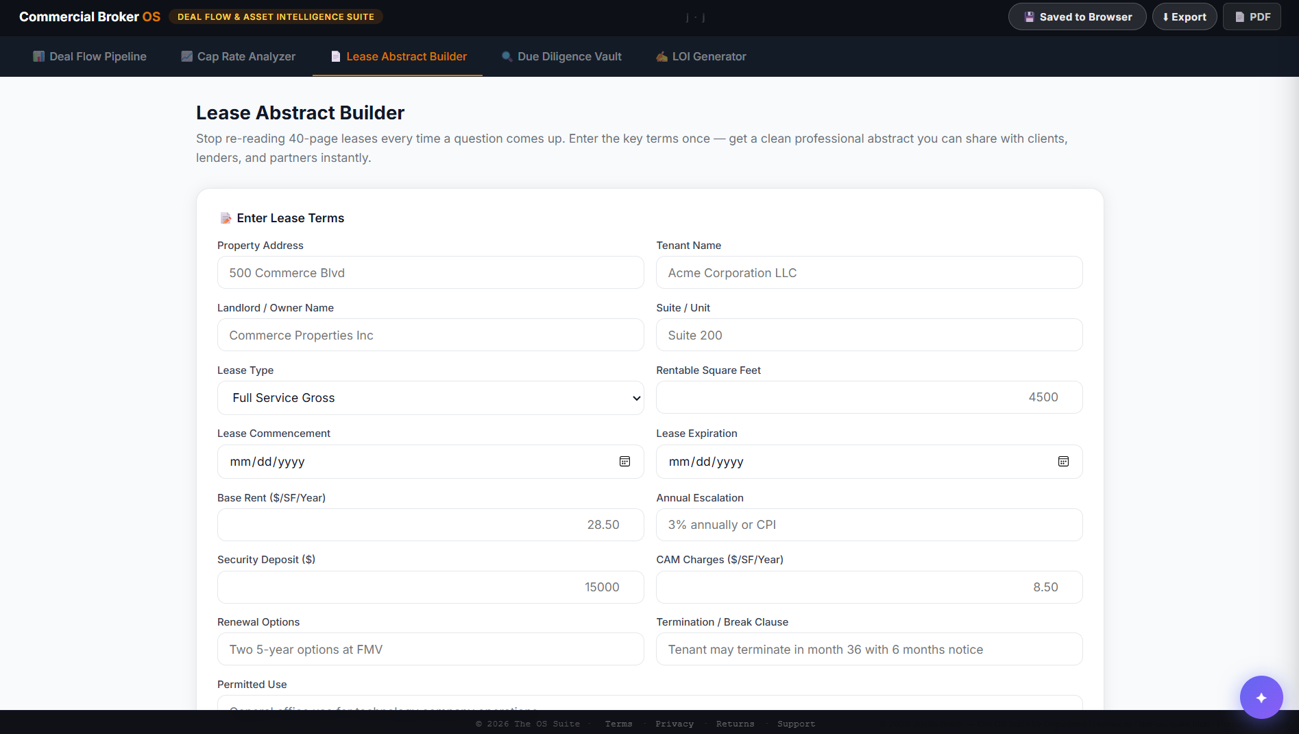Click the LOI Generator writing-hand icon
This screenshot has width=1299, height=734.
[661, 56]
